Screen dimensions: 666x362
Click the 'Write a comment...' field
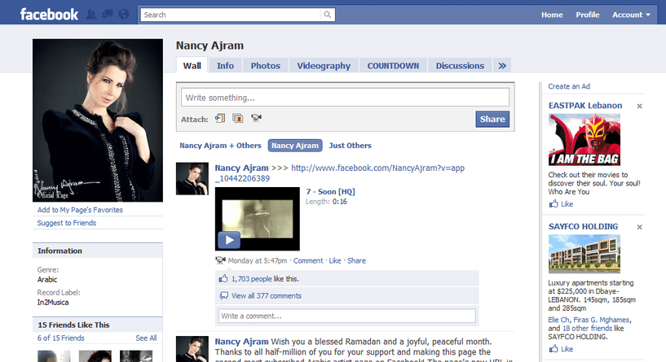[346, 316]
